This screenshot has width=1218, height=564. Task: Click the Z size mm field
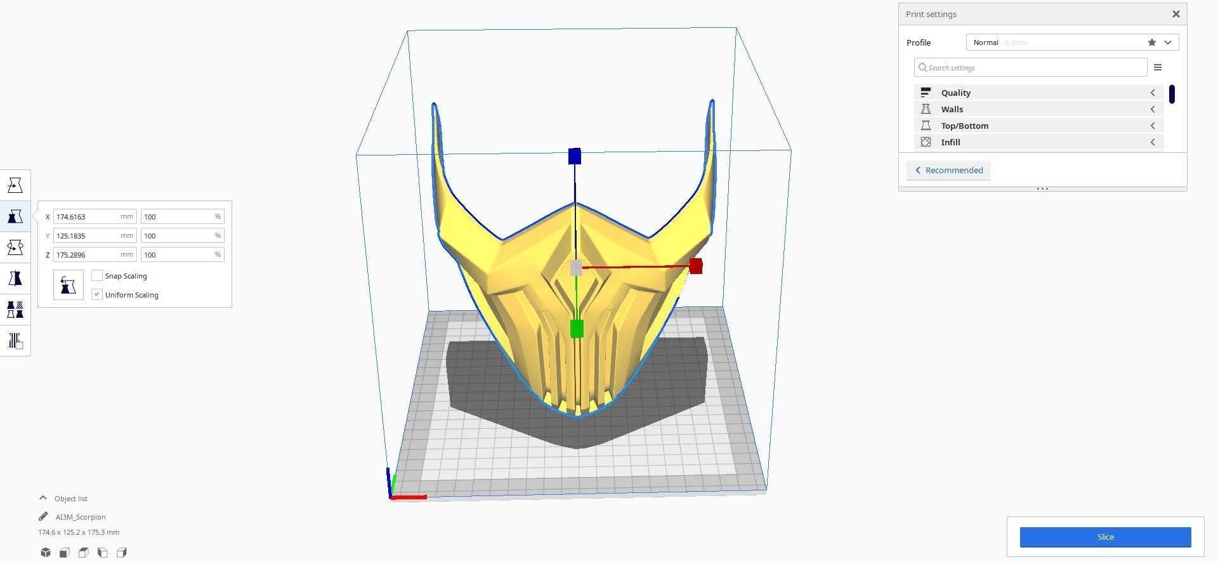[95, 254]
